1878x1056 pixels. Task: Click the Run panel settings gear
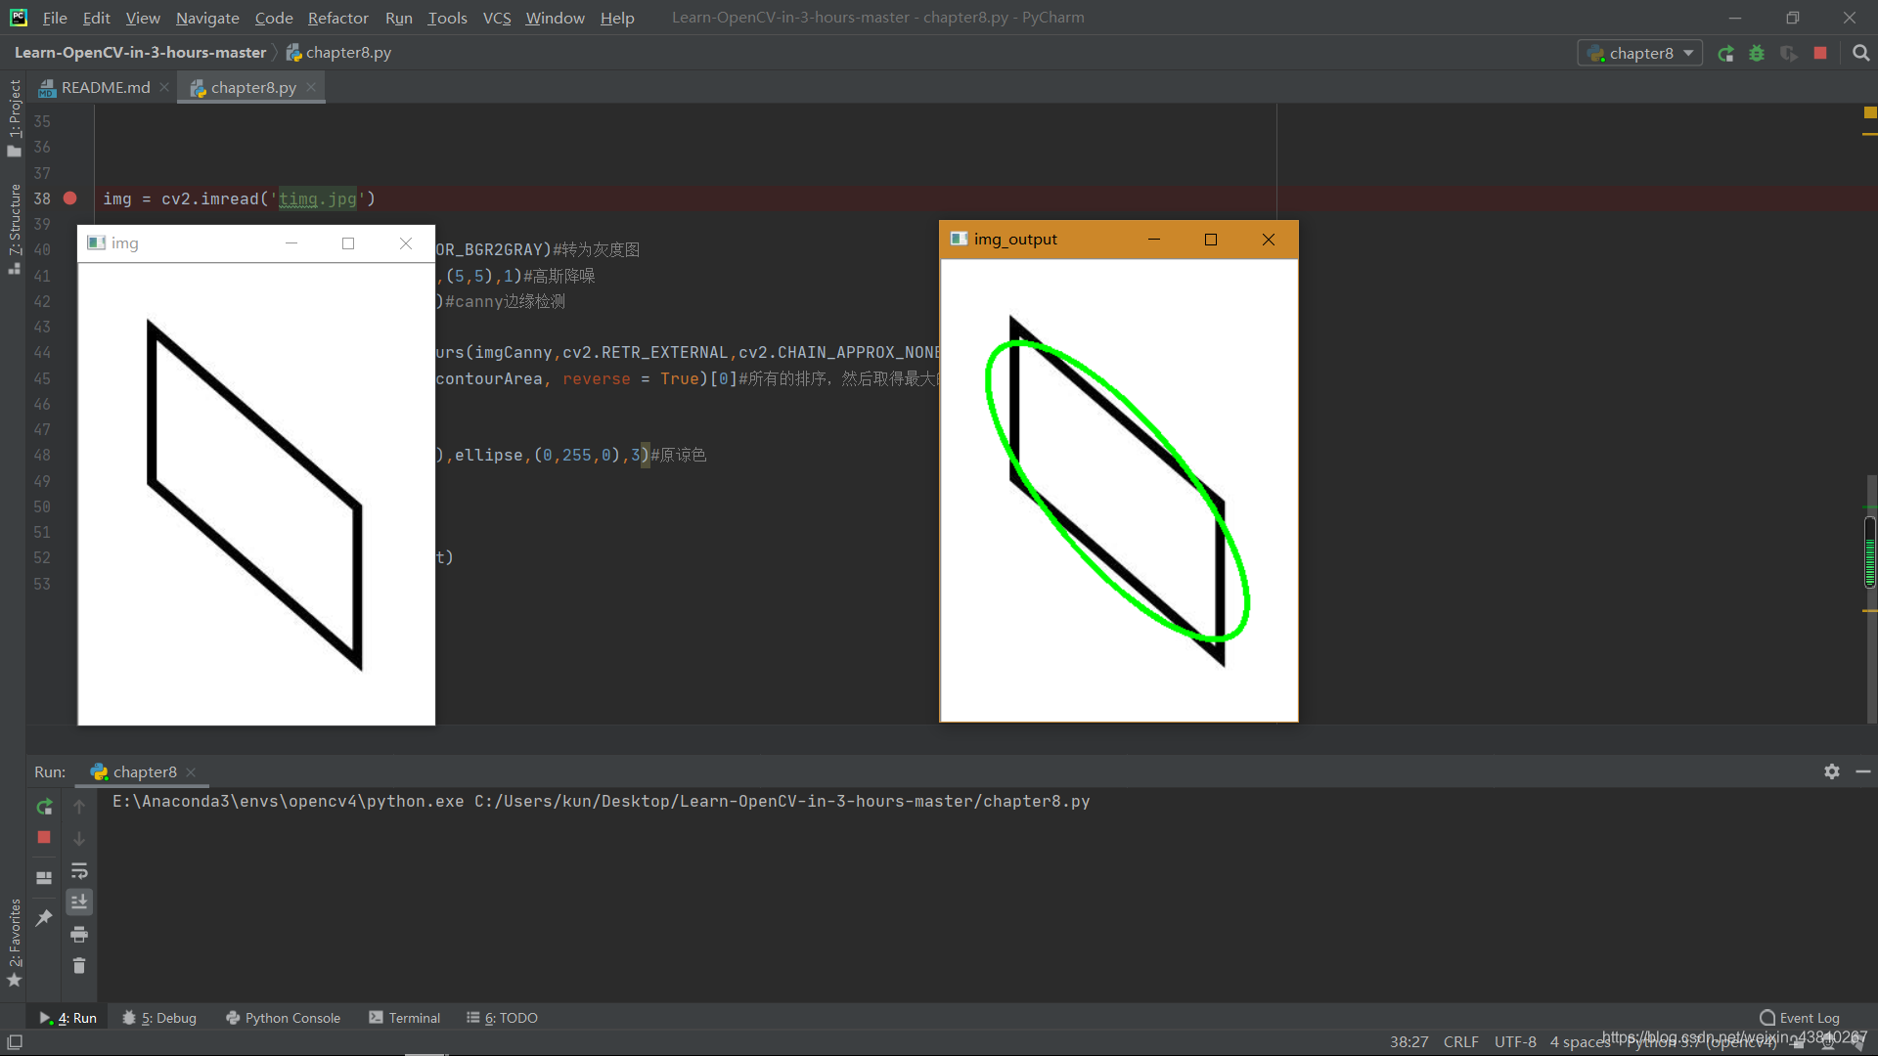pyautogui.click(x=1831, y=771)
